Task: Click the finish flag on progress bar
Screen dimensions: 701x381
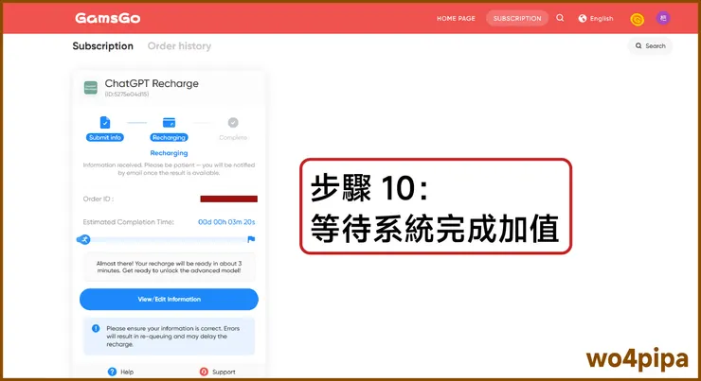Action: coord(251,239)
